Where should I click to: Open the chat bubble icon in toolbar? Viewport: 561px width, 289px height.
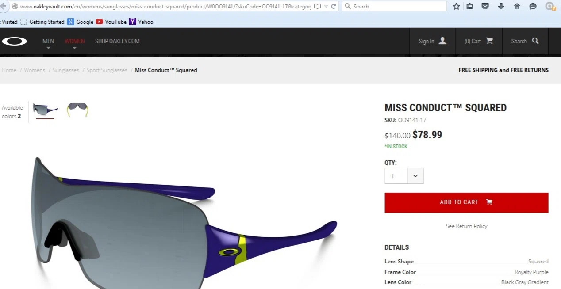click(x=533, y=6)
